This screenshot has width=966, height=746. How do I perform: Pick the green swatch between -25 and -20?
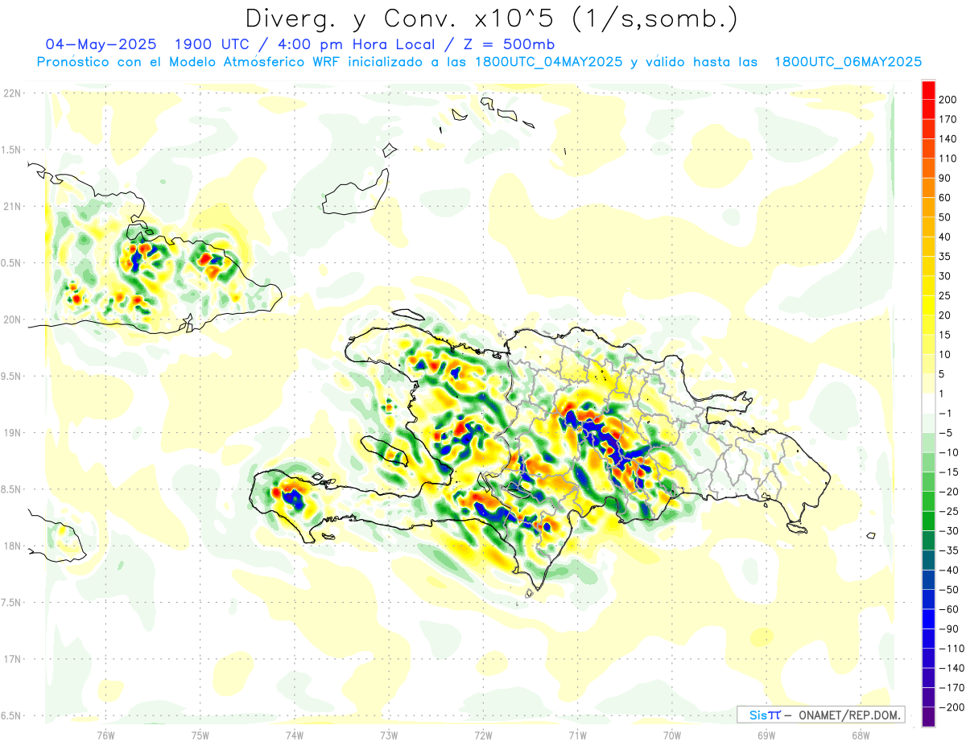coord(928,501)
